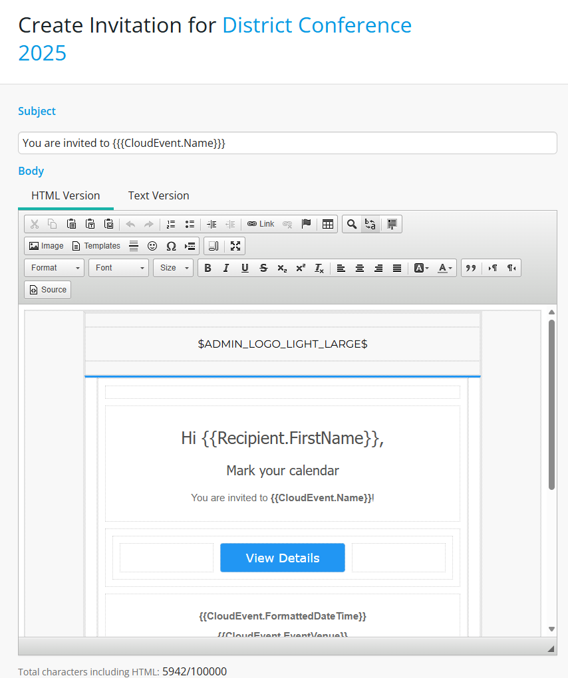This screenshot has width=568, height=678.
Task: Open the emoji smiley picker
Action: (152, 246)
